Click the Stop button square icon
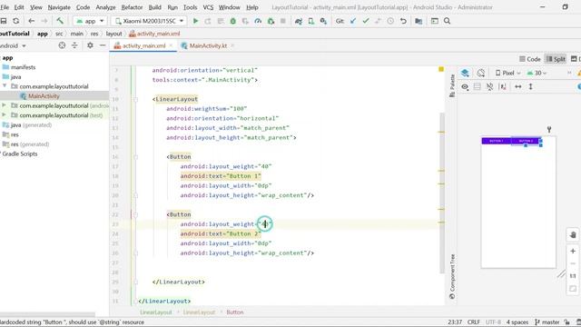The width and height of the screenshot is (581, 327). click(283, 21)
